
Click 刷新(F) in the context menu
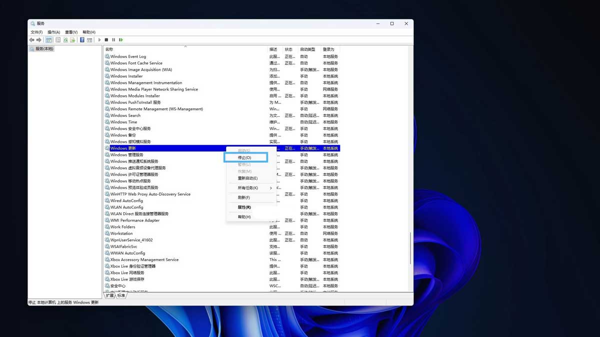tap(243, 197)
